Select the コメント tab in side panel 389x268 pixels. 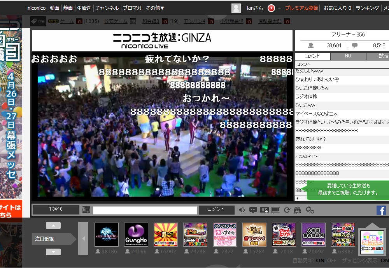(312, 56)
